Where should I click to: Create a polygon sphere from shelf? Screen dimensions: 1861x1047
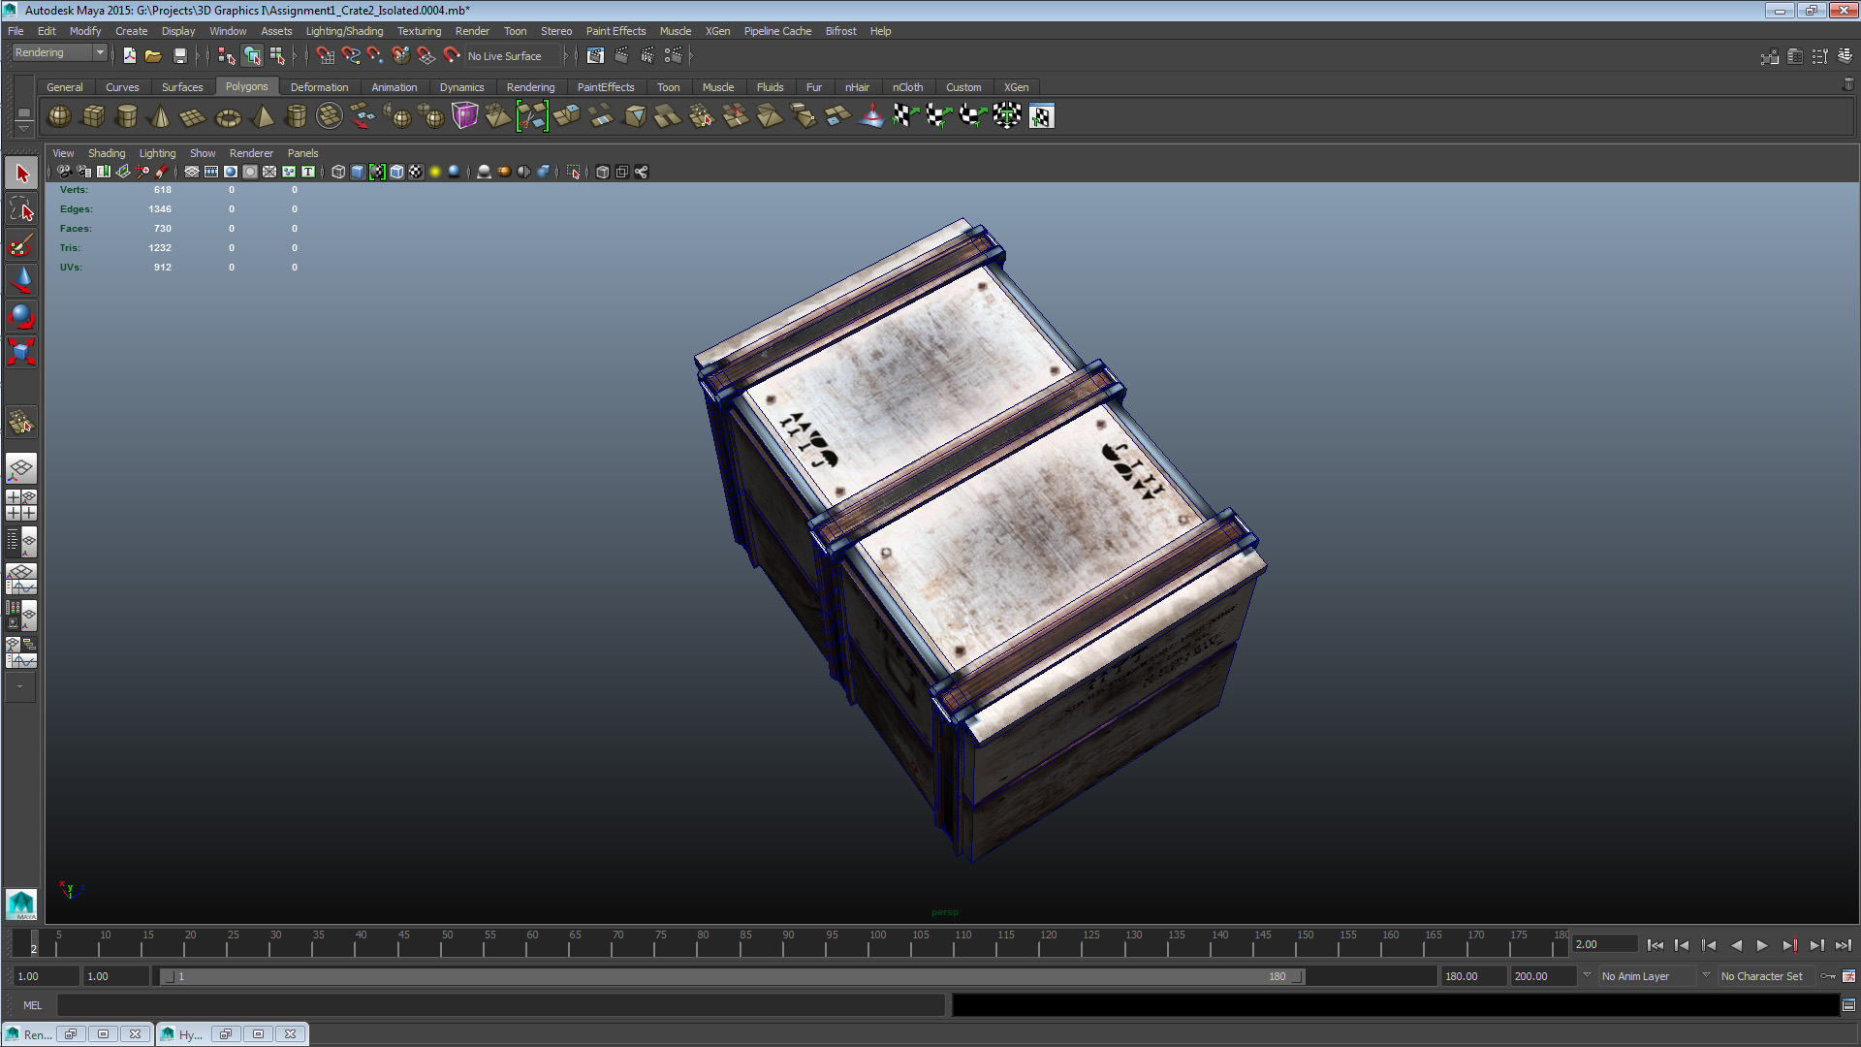point(59,116)
